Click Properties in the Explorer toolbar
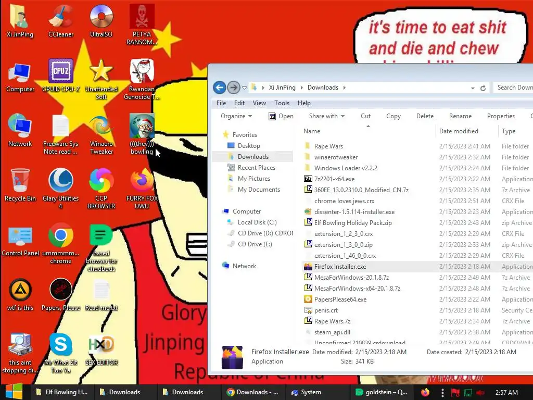Viewport: 533px width, 400px height. pyautogui.click(x=501, y=116)
